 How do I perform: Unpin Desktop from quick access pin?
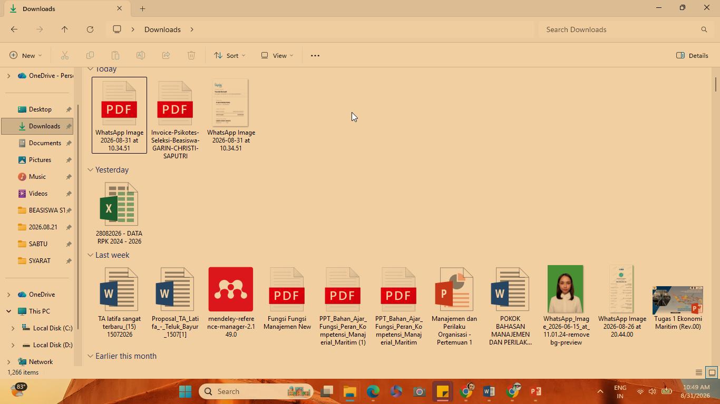click(69, 109)
